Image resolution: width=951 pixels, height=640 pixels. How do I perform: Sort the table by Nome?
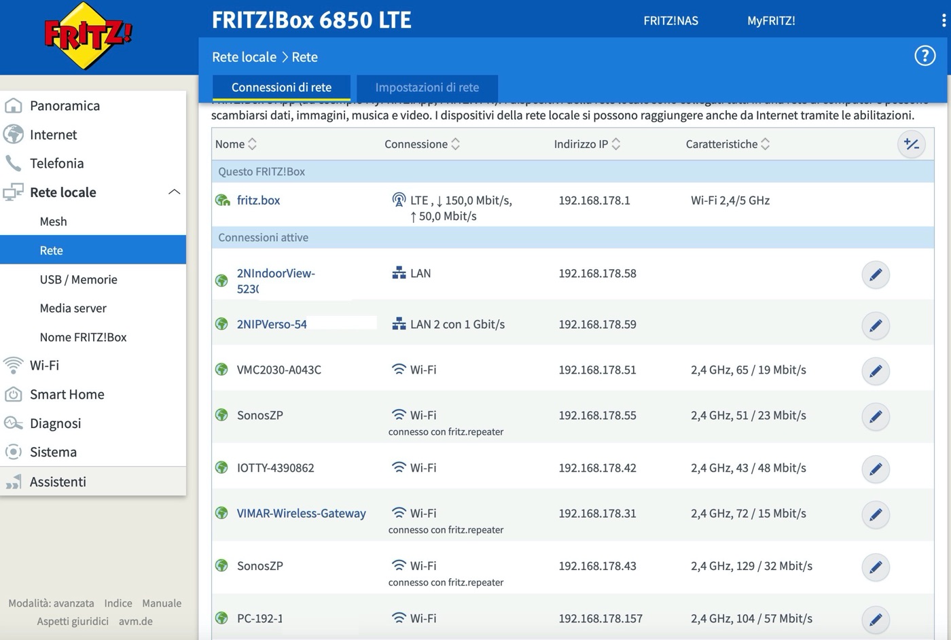coord(236,144)
